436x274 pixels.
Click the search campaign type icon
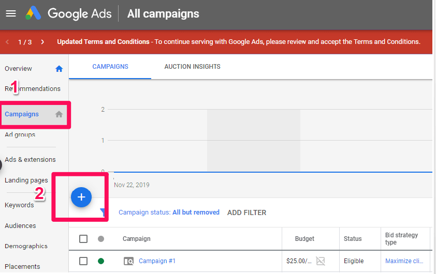coord(128,261)
